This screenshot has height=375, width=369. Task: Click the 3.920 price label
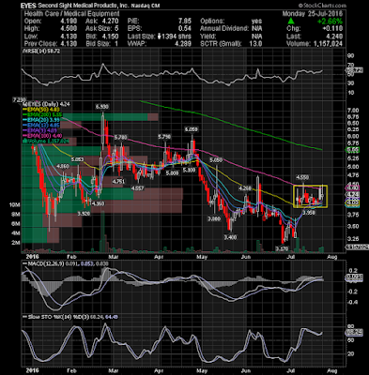click(85, 215)
